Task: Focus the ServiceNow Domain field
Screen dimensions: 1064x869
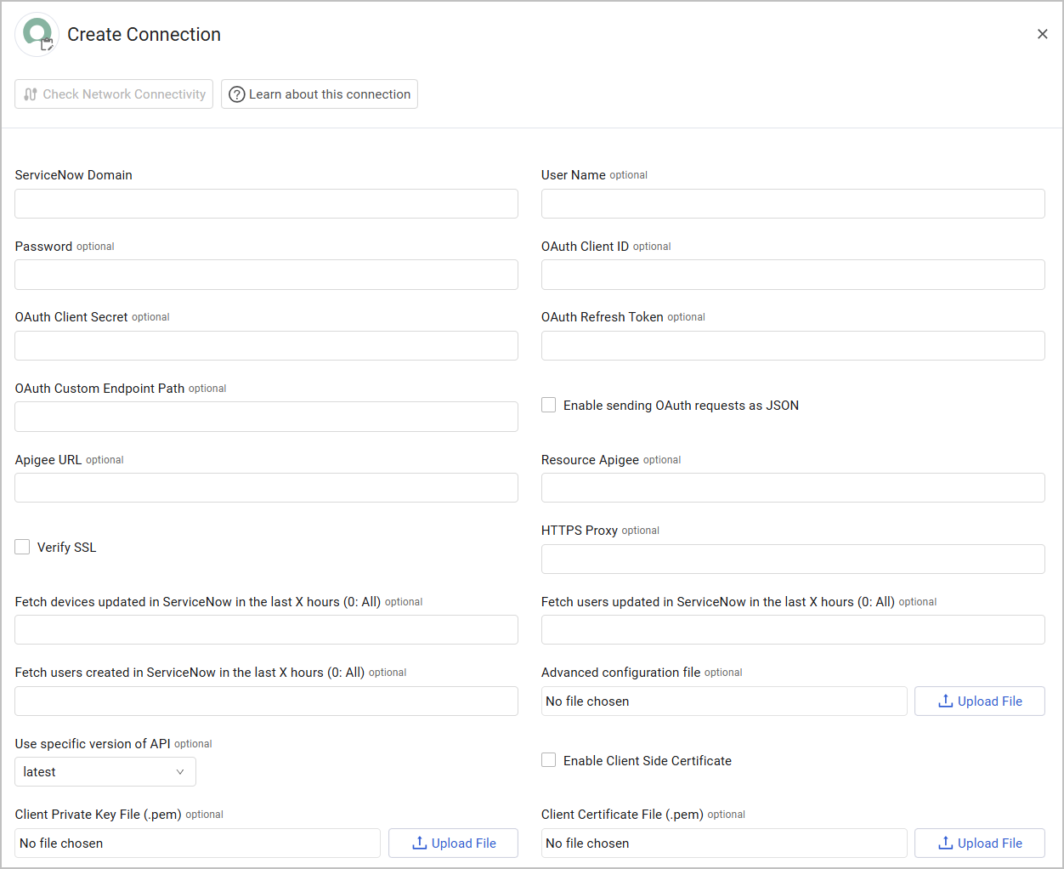Action: click(x=266, y=204)
